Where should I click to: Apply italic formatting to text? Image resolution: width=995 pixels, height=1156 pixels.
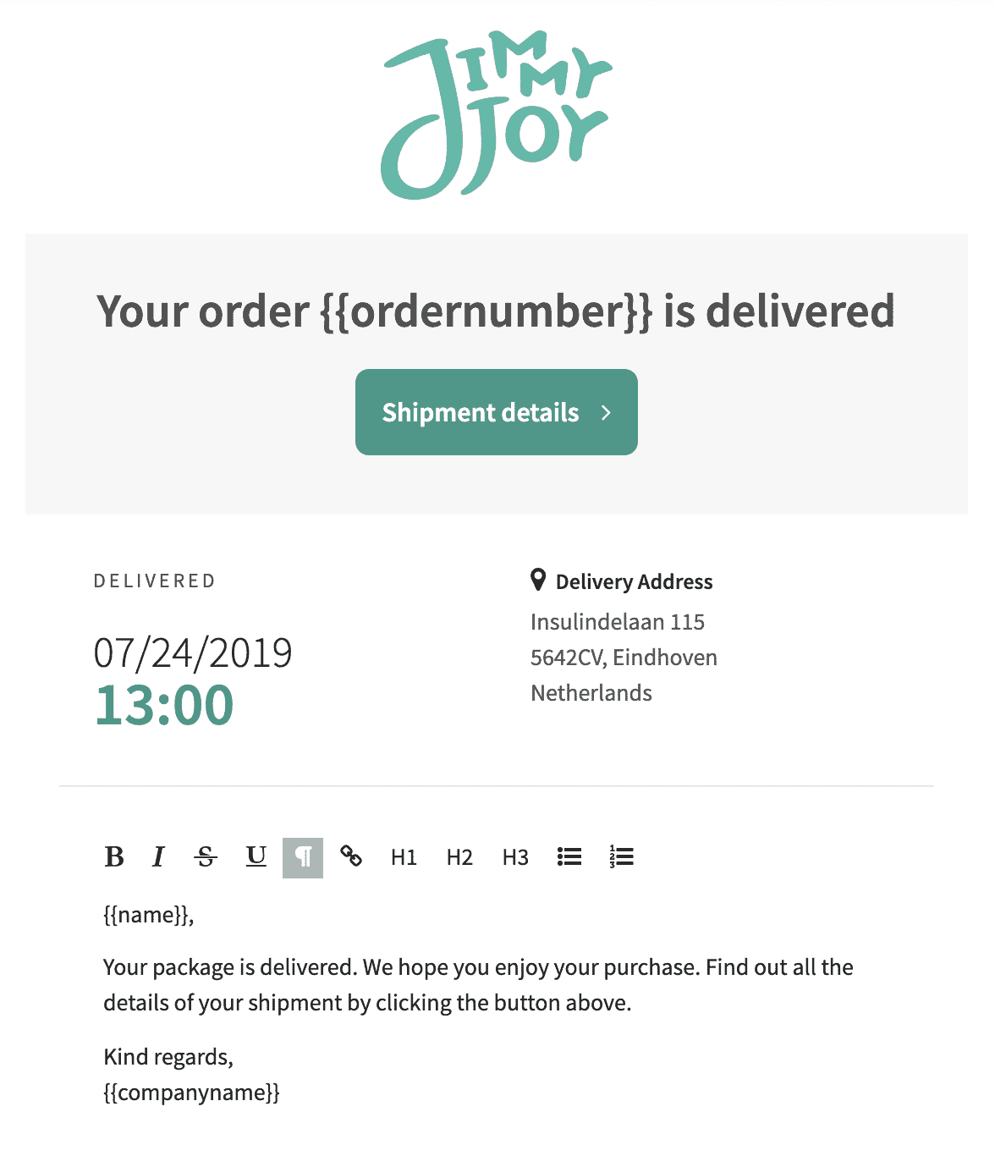158,857
